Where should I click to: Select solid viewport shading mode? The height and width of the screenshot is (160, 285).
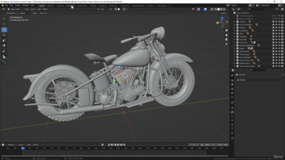pos(219,9)
